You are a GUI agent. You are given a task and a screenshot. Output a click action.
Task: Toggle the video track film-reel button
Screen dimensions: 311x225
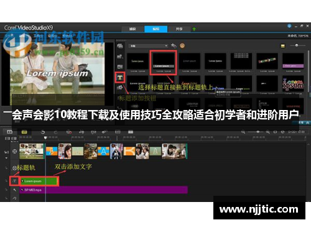point(15,151)
